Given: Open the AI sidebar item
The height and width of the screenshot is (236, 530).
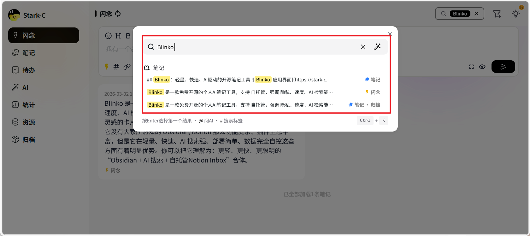Looking at the screenshot, I should click(x=44, y=87).
